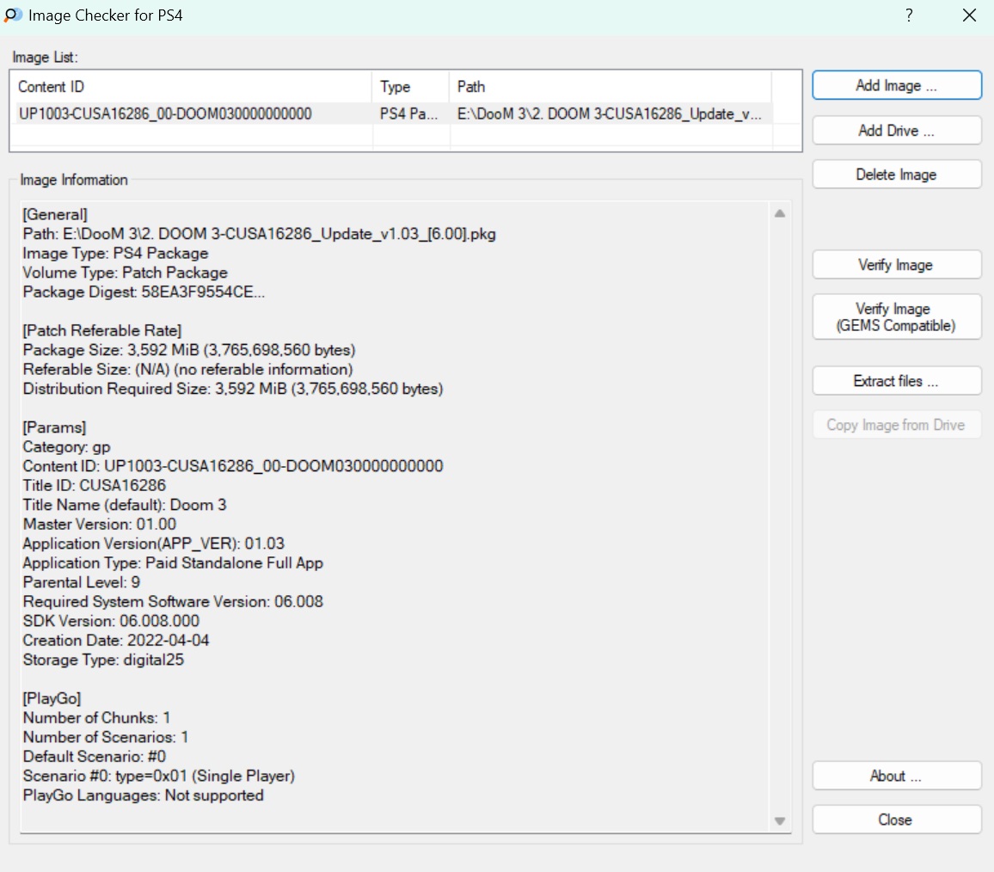Image resolution: width=994 pixels, height=872 pixels.
Task: Click the Type column header
Action: [x=410, y=87]
